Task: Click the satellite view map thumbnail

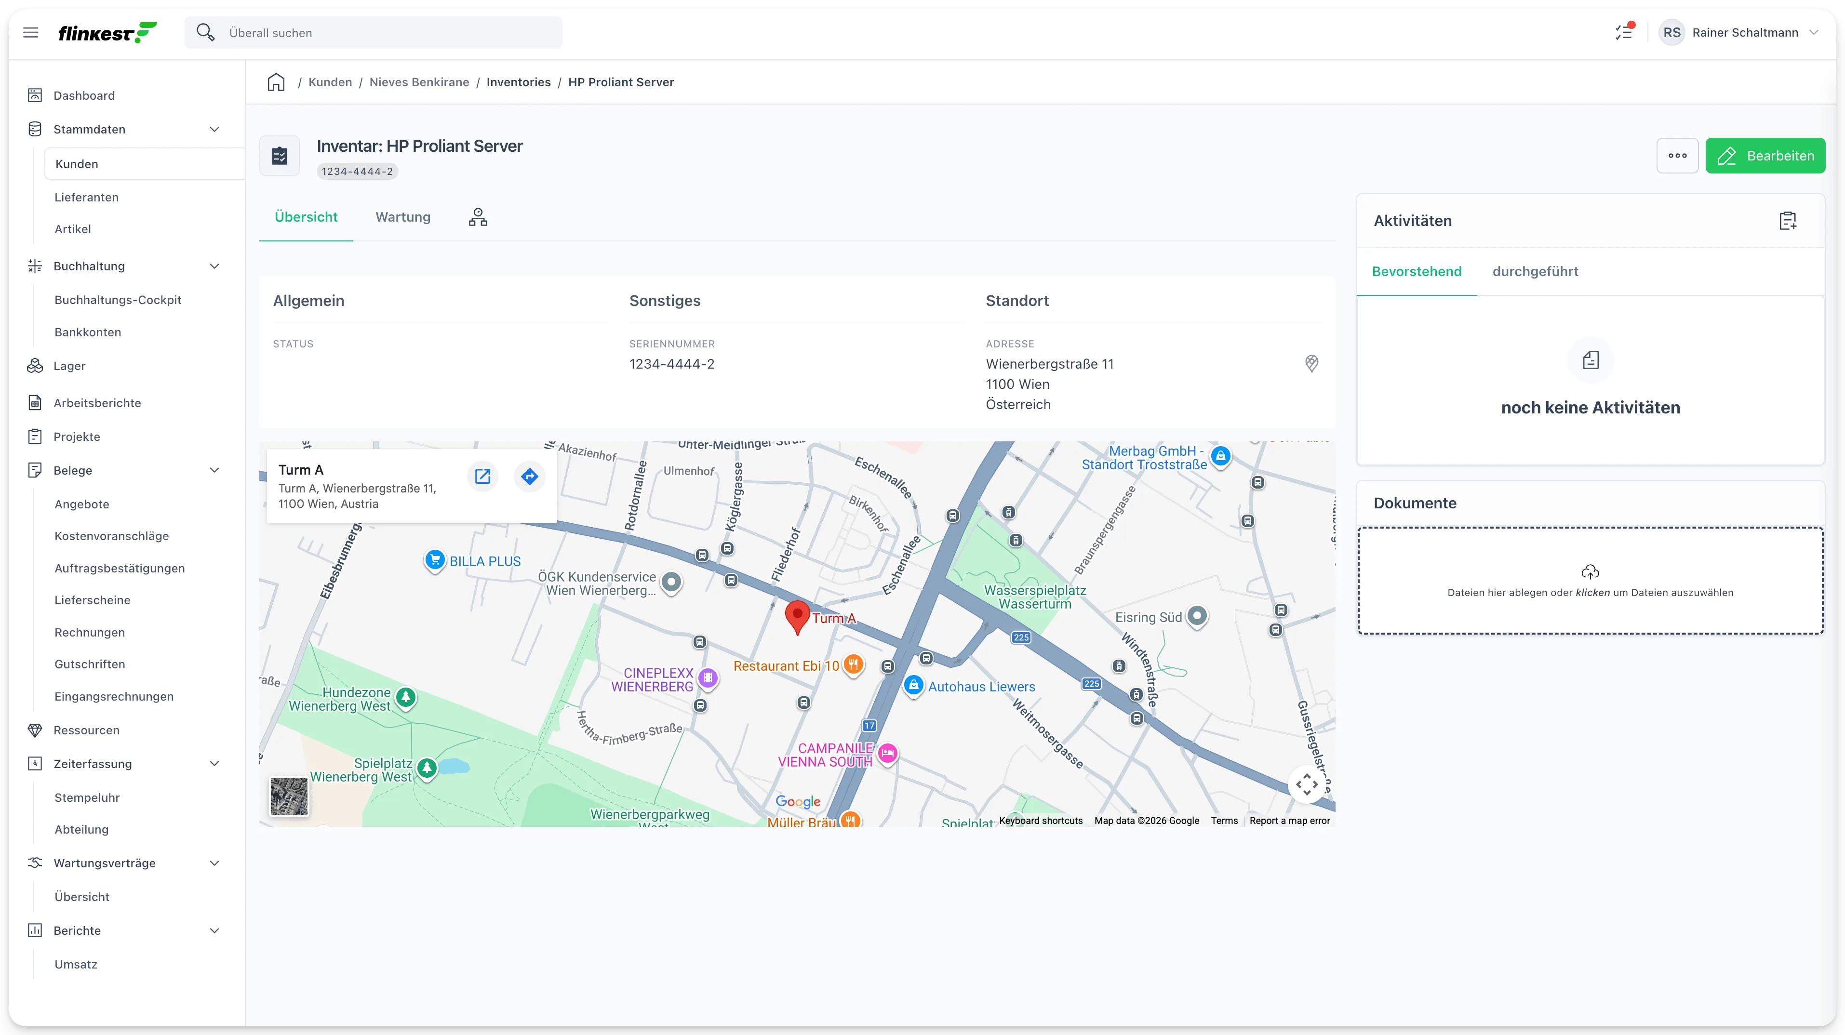Action: pos(289,796)
